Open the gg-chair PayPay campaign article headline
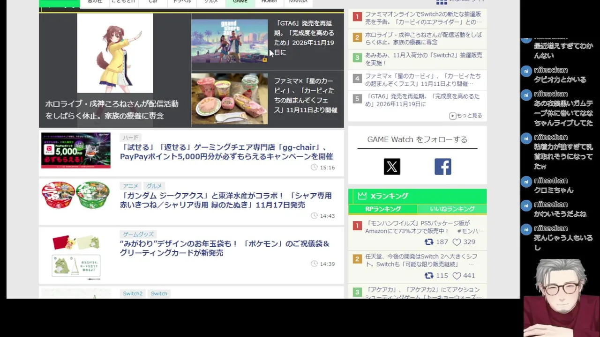Viewport: 600px width, 337px height. pyautogui.click(x=226, y=152)
